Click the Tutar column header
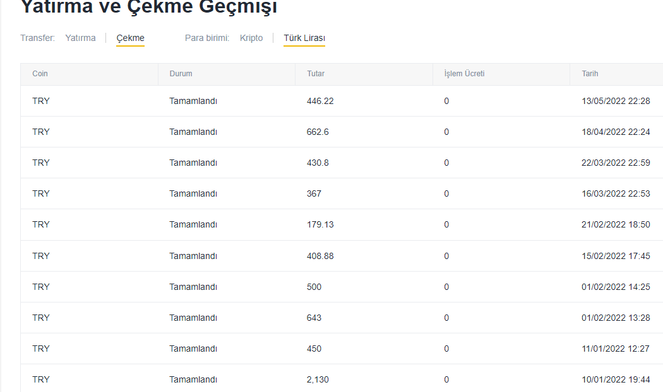This screenshot has height=392, width=663. (316, 74)
